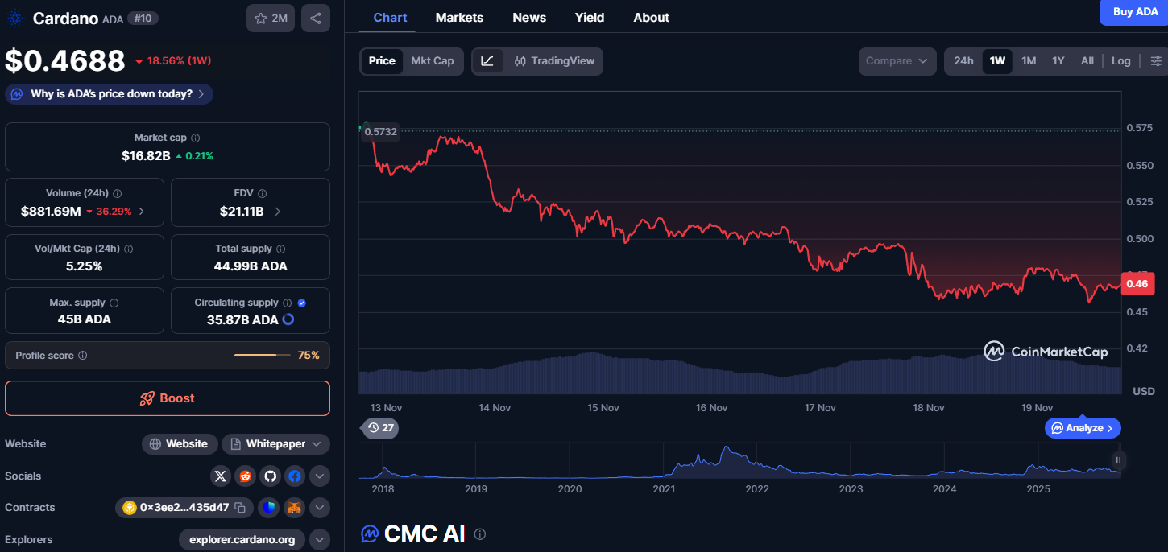Viewport: 1168px width, 552px height.
Task: Click the CMC AI info icon
Action: pos(480,533)
